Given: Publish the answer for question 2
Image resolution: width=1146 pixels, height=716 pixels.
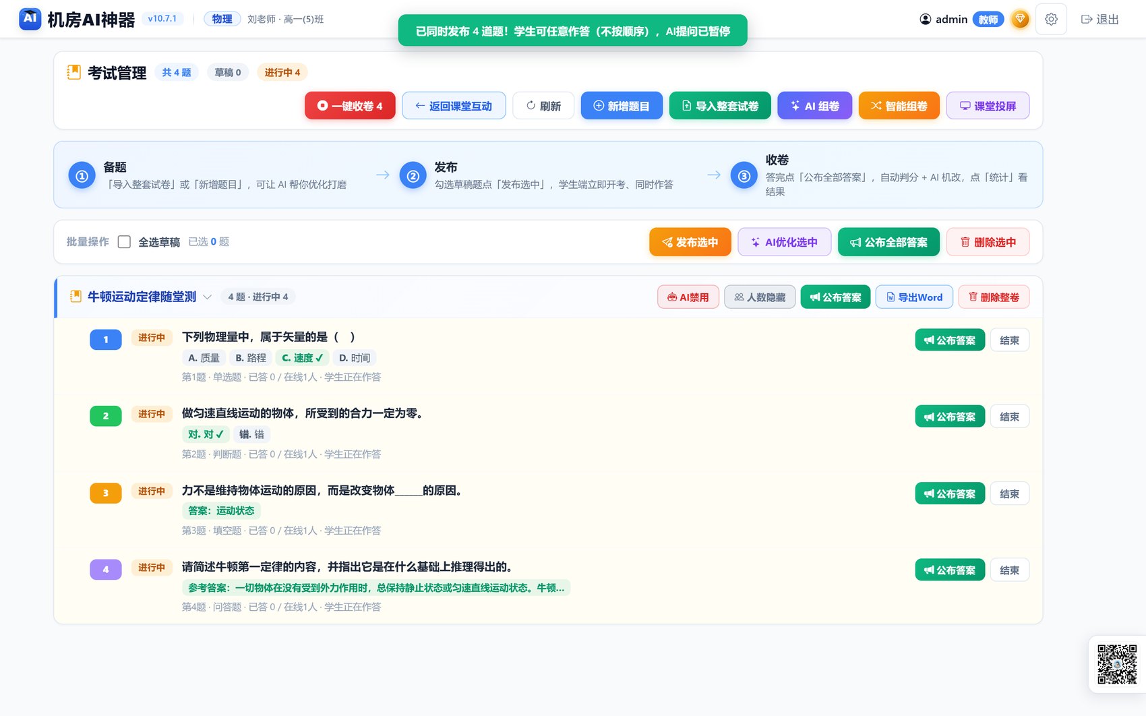Looking at the screenshot, I should tap(950, 417).
